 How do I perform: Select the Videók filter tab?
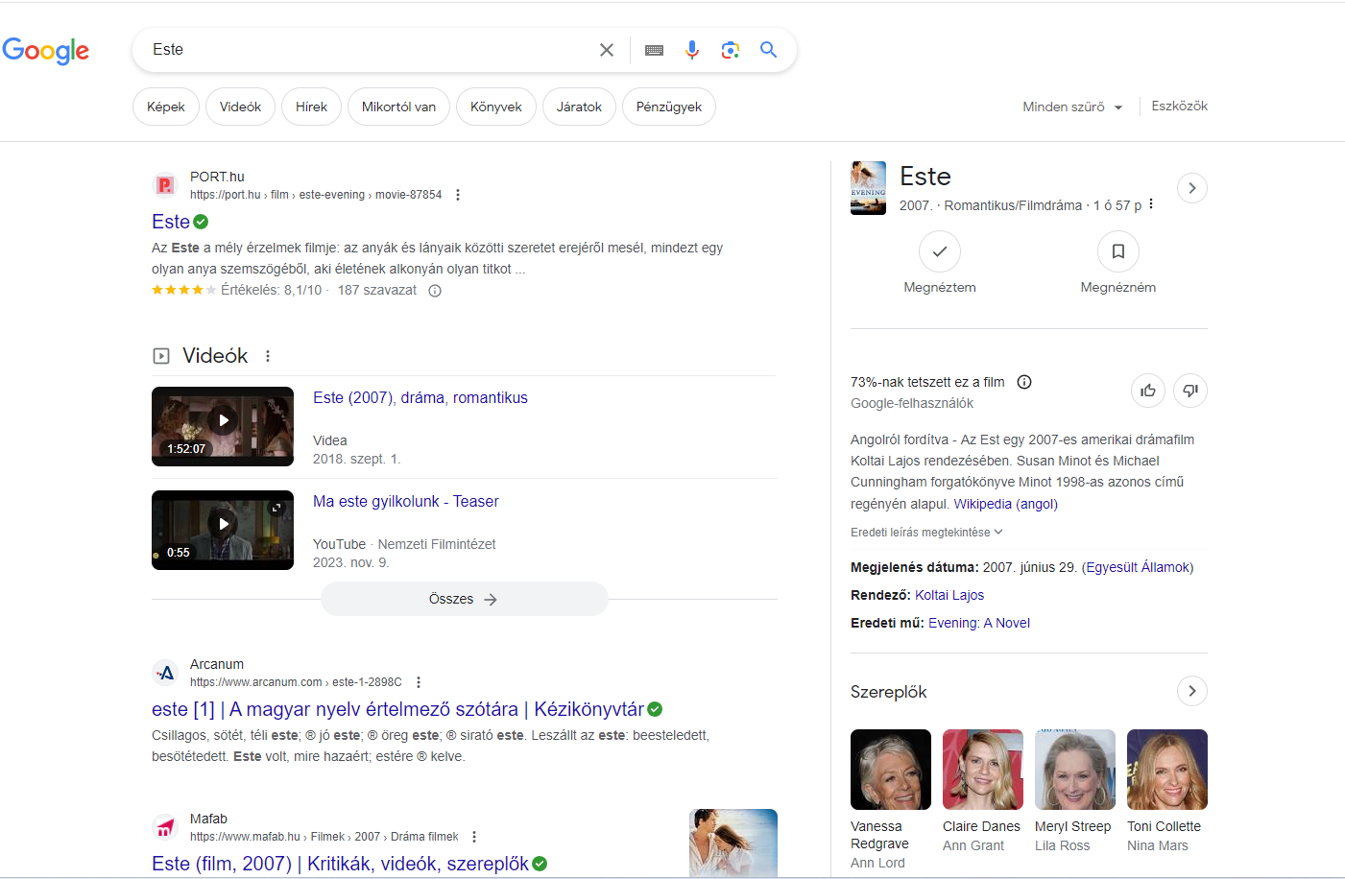pyautogui.click(x=240, y=107)
